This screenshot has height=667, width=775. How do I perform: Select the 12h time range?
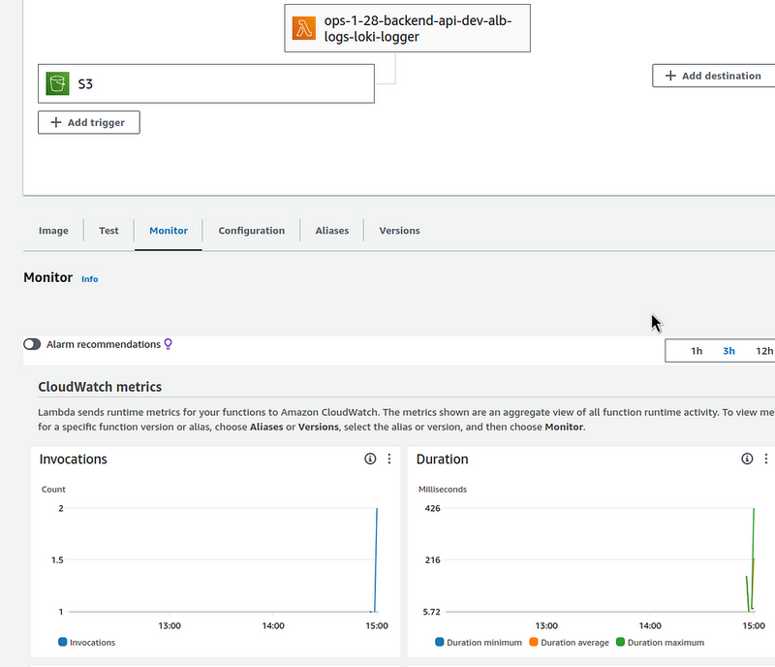763,351
